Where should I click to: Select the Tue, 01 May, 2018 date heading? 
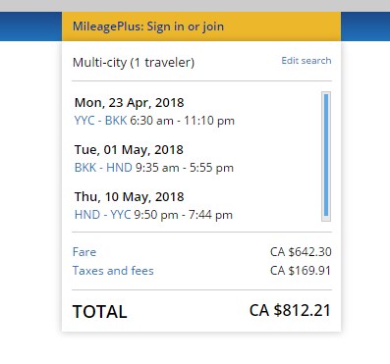(x=129, y=150)
